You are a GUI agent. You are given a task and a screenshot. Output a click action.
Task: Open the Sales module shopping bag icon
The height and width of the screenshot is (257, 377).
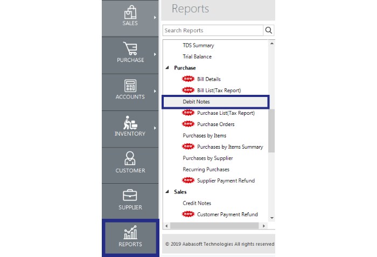pos(130,12)
